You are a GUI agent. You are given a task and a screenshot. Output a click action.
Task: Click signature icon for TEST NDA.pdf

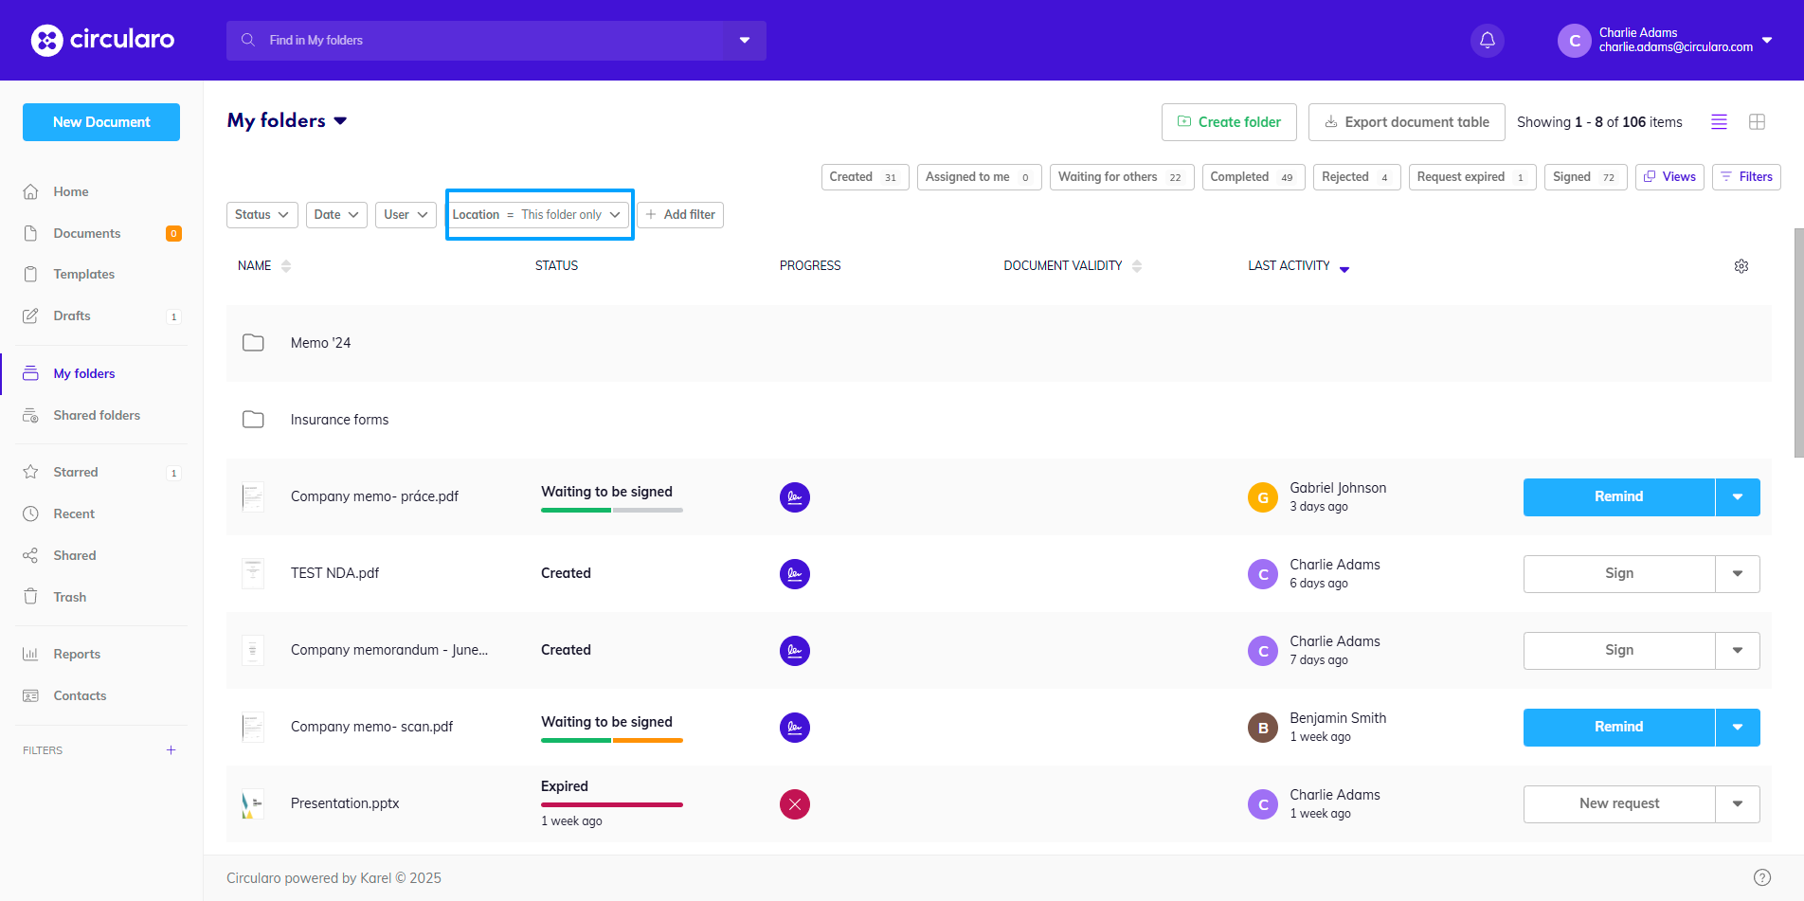point(794,574)
